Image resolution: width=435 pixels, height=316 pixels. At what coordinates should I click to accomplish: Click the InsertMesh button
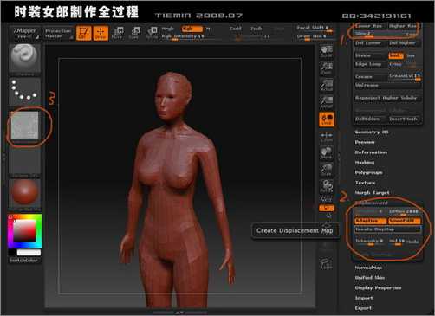tap(404, 119)
